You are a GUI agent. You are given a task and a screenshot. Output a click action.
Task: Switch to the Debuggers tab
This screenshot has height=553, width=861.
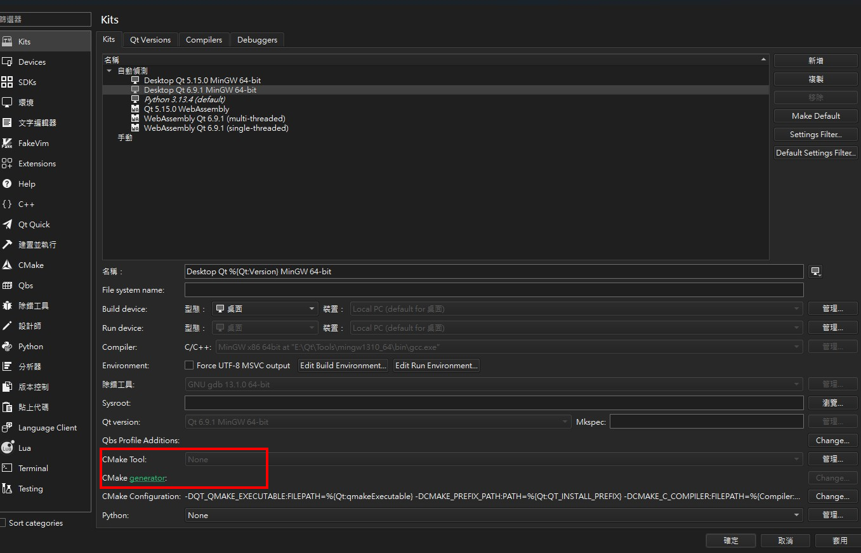(257, 39)
